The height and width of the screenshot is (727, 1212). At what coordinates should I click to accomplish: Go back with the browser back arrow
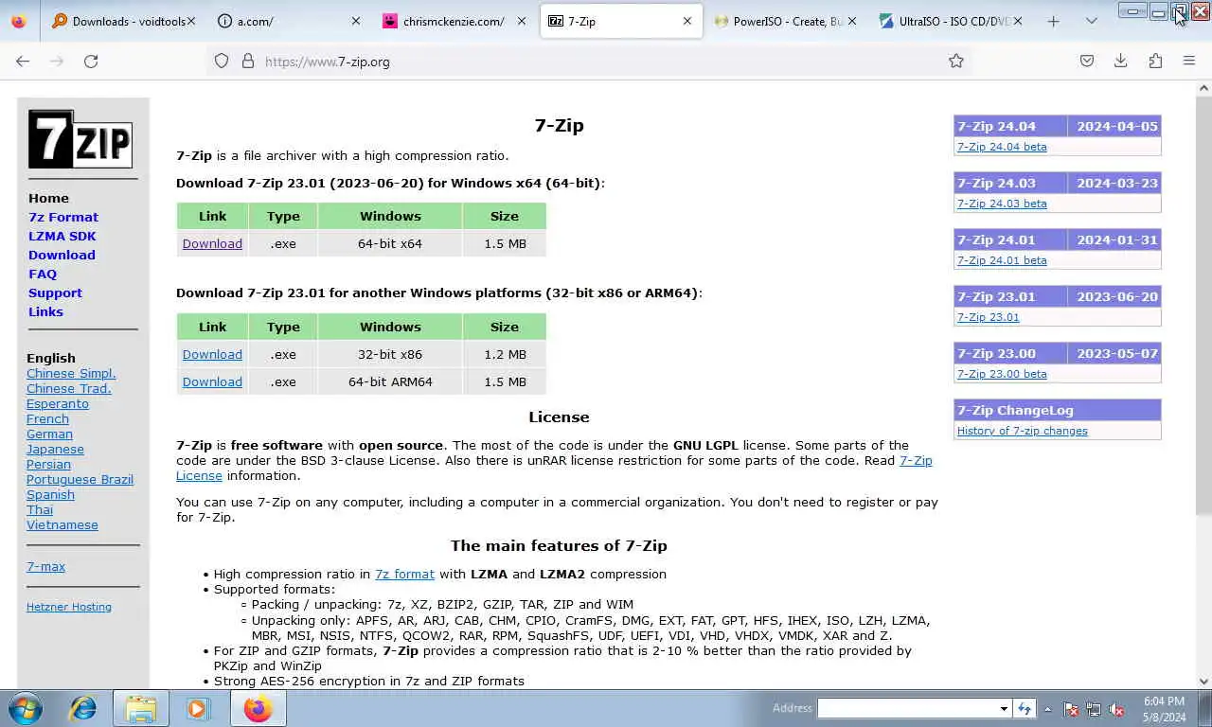click(x=23, y=61)
